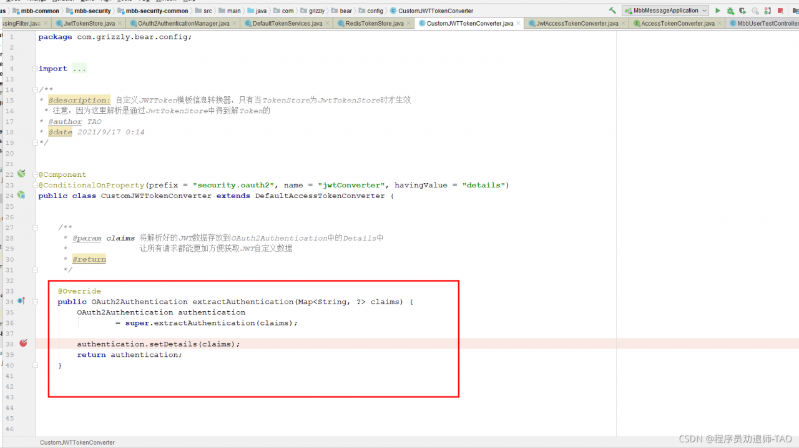Close the RedisTokenStore.java tab

(409, 23)
